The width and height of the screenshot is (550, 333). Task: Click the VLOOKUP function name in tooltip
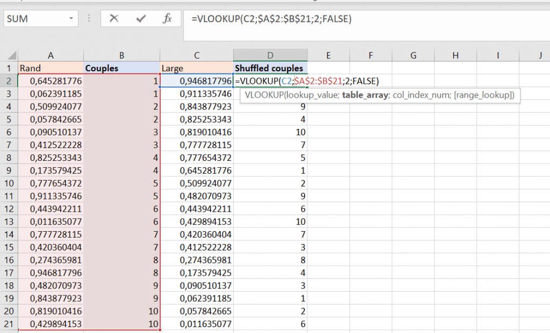point(264,95)
